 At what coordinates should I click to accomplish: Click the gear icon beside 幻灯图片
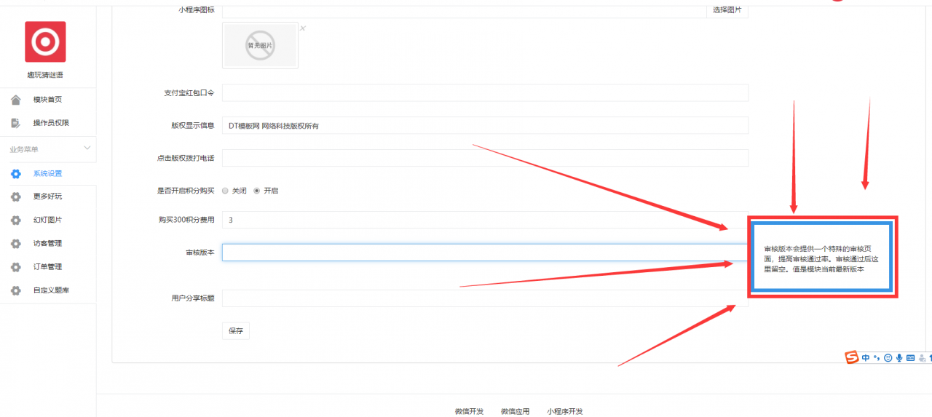coord(16,221)
